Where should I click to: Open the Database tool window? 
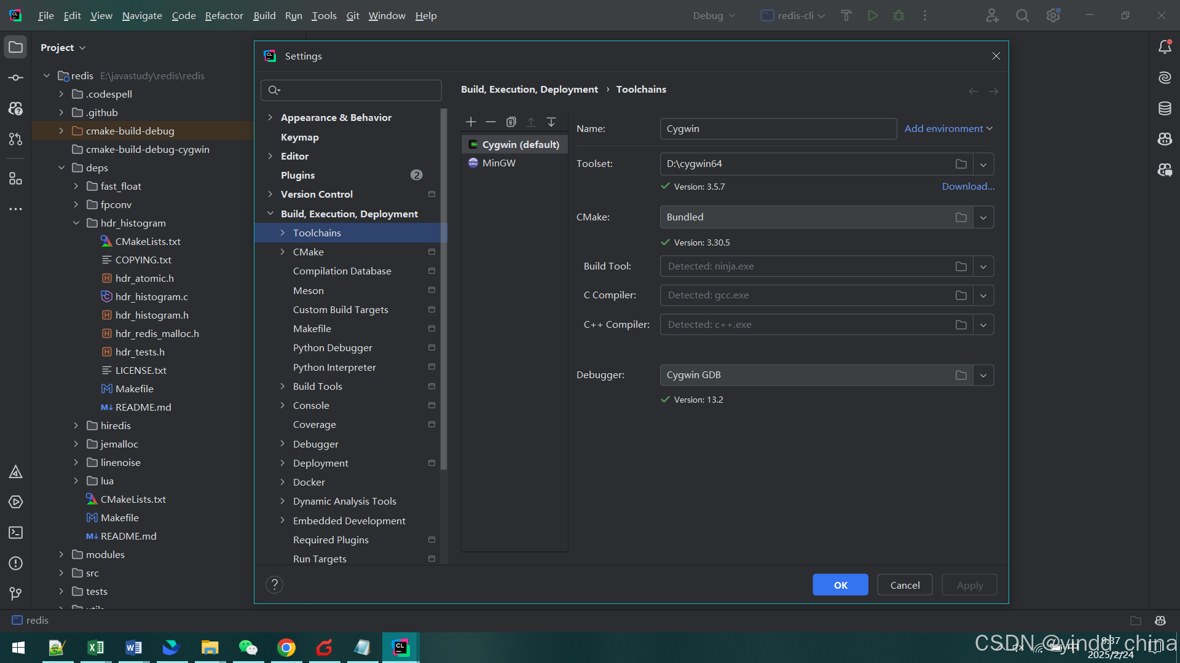click(x=1165, y=109)
